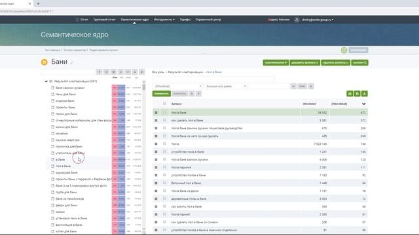Click the orange project icon beside Бани

(45, 62)
